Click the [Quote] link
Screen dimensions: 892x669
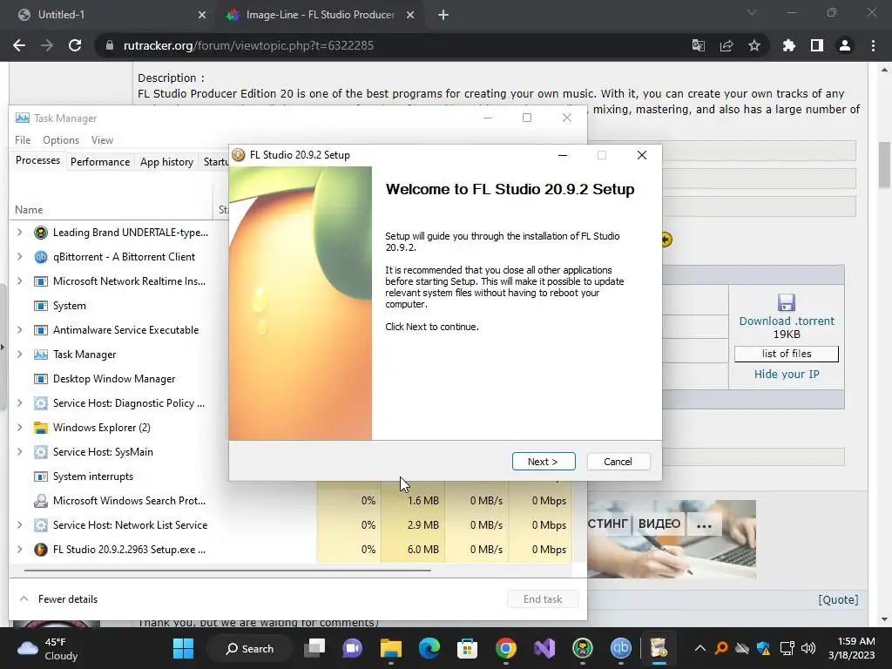click(x=838, y=599)
